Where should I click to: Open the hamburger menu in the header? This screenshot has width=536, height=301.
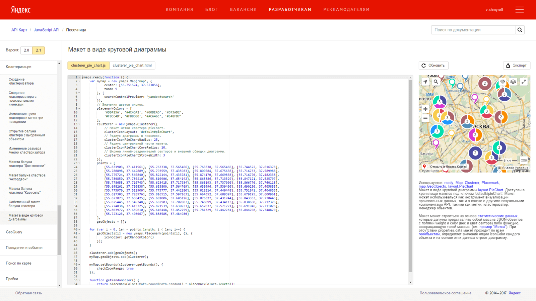point(520,10)
